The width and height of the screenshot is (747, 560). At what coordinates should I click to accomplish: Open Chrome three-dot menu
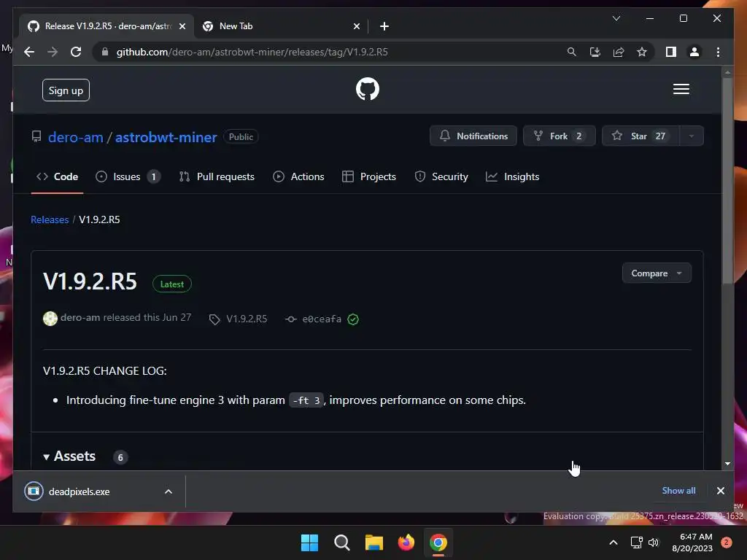[x=718, y=52]
